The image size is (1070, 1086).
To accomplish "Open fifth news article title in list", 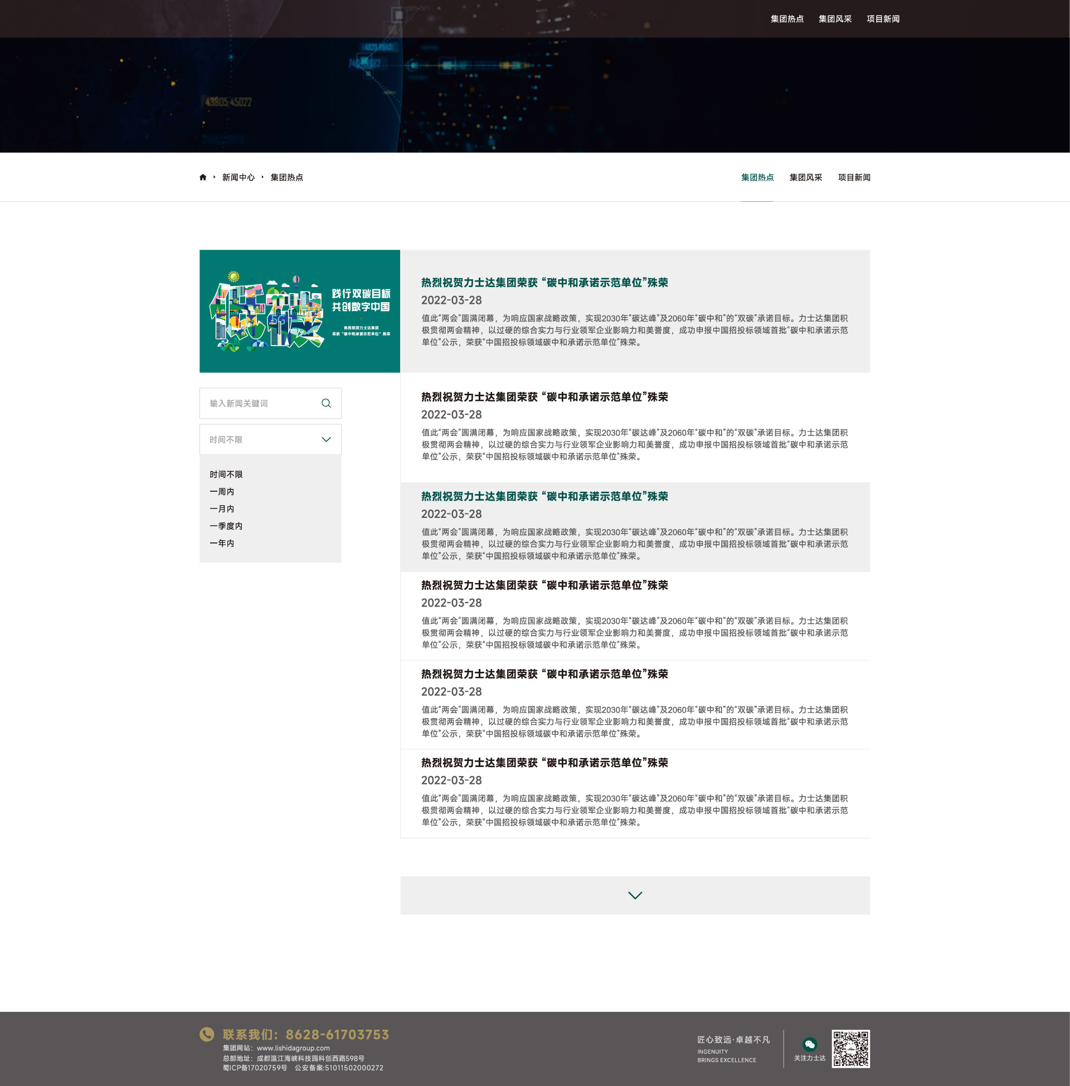I will tap(544, 674).
